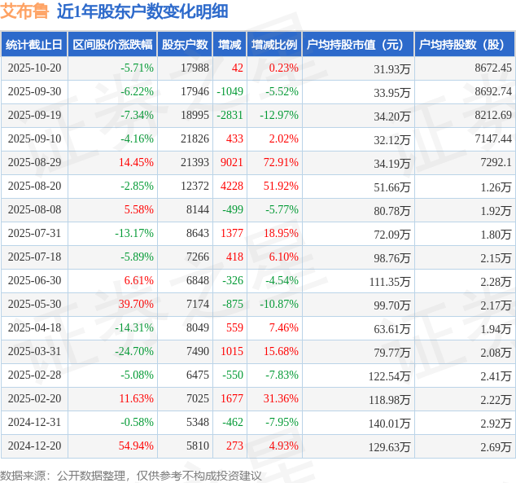Click the date cell 2025-08-29
516x483 pixels.
[34, 162]
